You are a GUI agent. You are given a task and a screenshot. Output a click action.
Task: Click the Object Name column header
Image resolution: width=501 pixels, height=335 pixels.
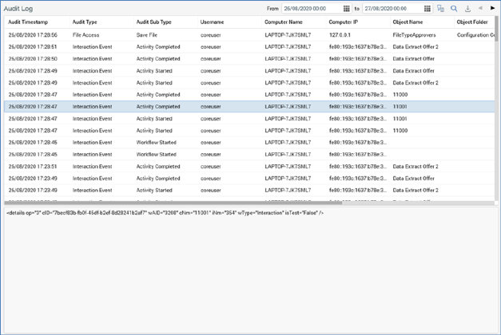click(x=408, y=22)
